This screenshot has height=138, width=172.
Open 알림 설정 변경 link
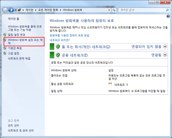tap(17, 35)
